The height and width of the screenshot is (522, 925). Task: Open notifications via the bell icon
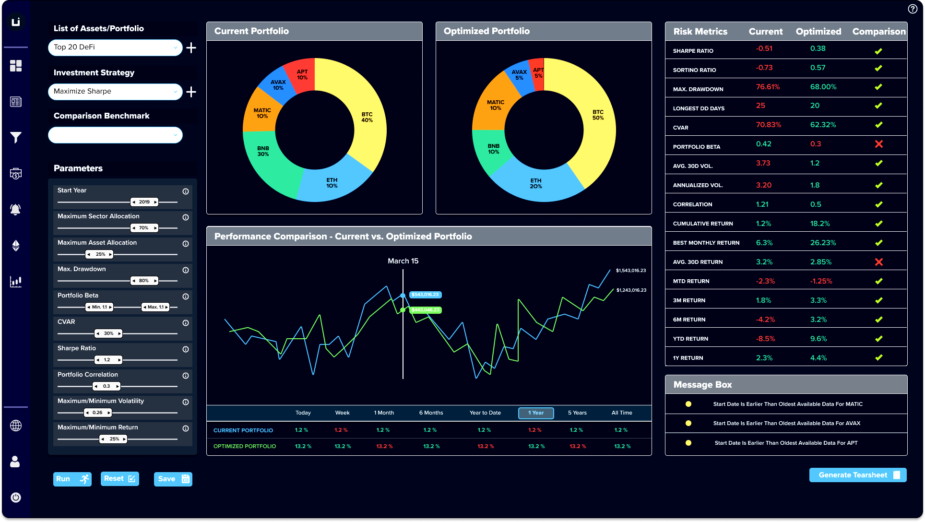tap(16, 210)
